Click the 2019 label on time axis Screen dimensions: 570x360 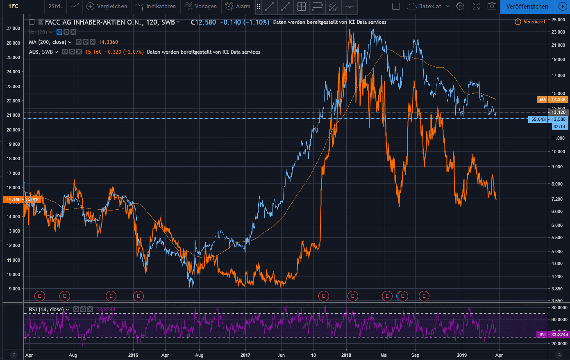(462, 355)
